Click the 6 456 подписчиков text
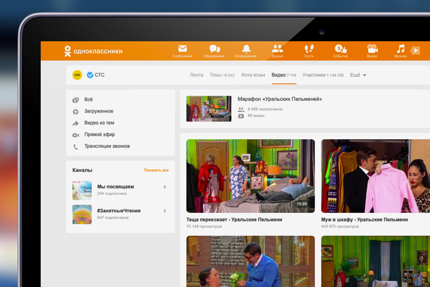 click(x=265, y=110)
